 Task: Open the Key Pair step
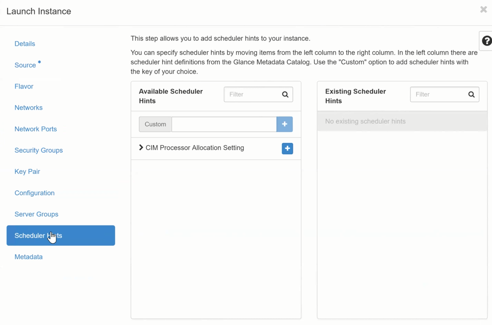(27, 172)
